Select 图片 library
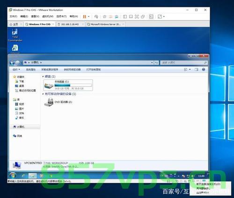 point(20,109)
